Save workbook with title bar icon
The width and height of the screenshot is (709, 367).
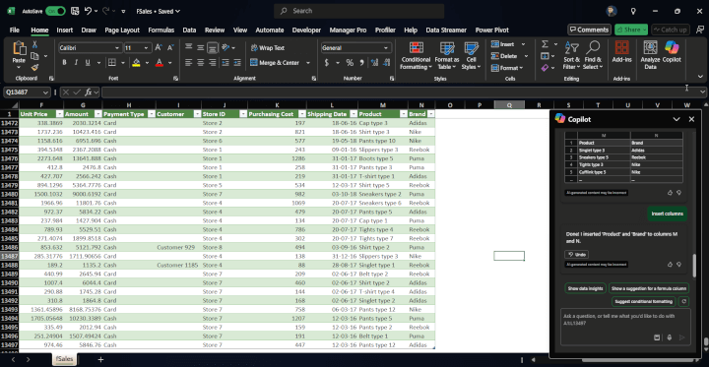pos(75,11)
